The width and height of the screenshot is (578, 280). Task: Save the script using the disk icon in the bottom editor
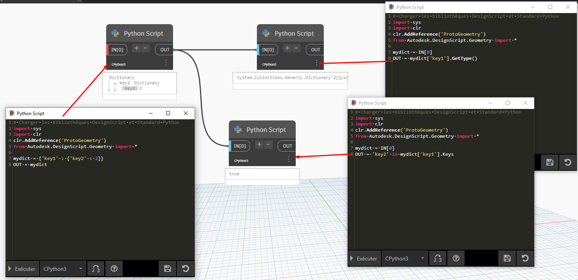click(x=167, y=268)
